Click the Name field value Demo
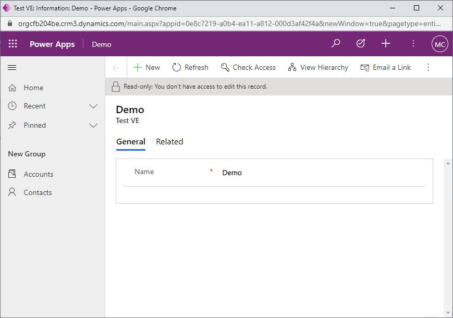The height and width of the screenshot is (318, 453). point(232,173)
